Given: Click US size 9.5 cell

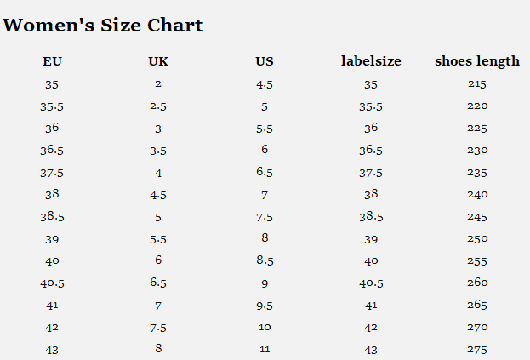Looking at the screenshot, I should click(265, 305).
